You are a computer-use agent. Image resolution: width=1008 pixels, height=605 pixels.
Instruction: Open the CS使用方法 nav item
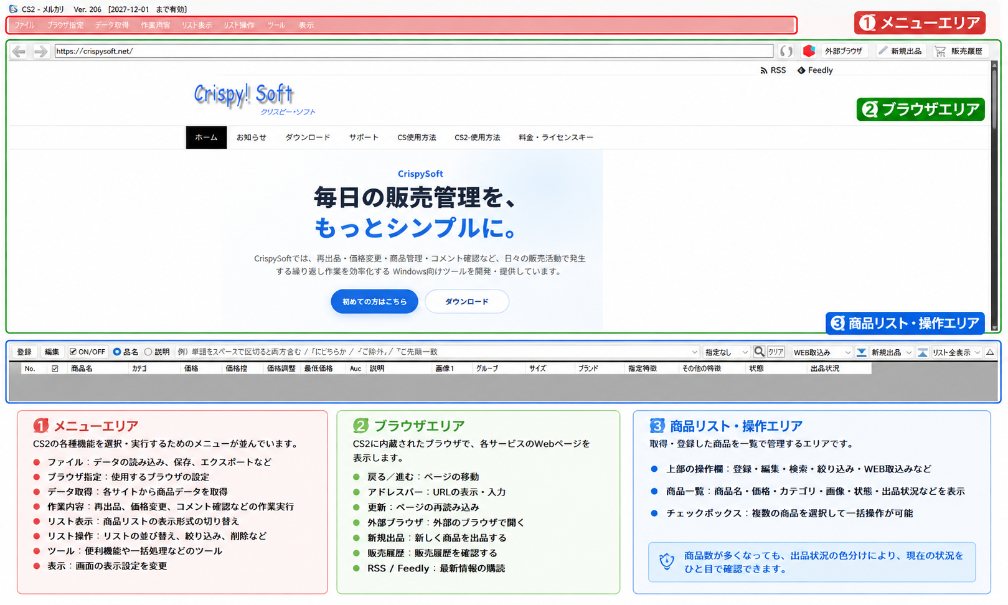click(x=417, y=138)
